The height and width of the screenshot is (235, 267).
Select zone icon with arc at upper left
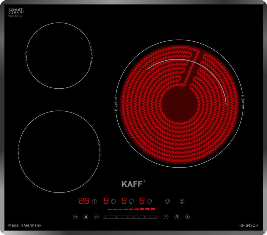tap(113, 201)
